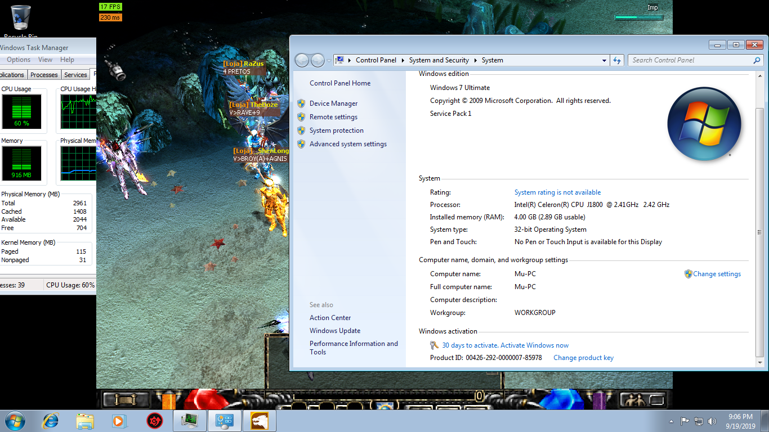
Task: Switch to the Processes tab
Action: click(44, 75)
